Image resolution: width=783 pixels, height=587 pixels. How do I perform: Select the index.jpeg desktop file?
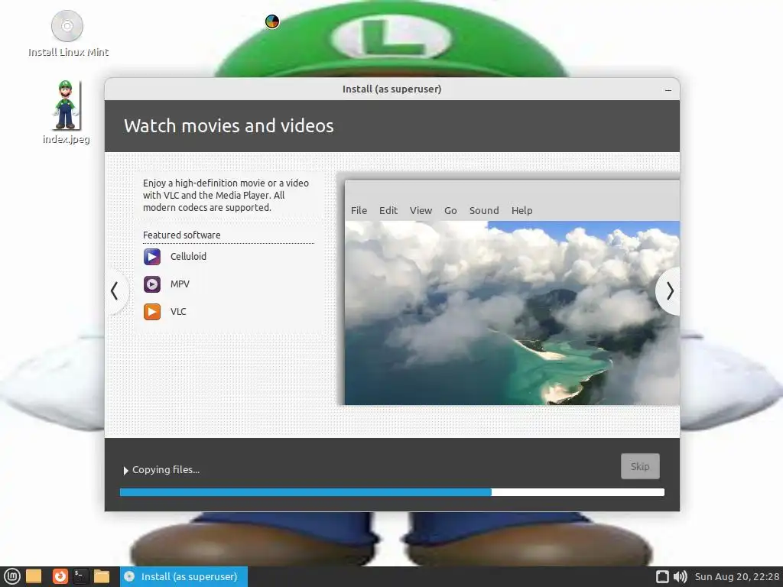66,112
